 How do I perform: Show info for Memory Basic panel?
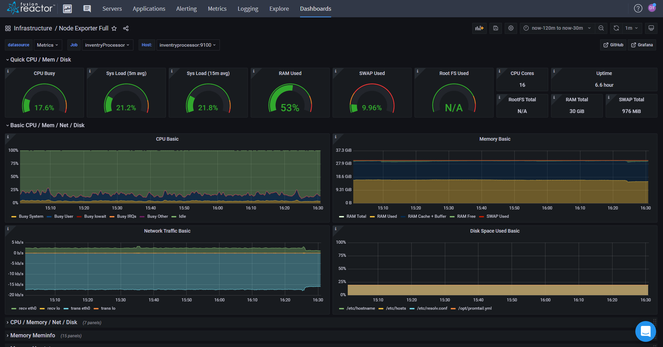[x=336, y=137]
